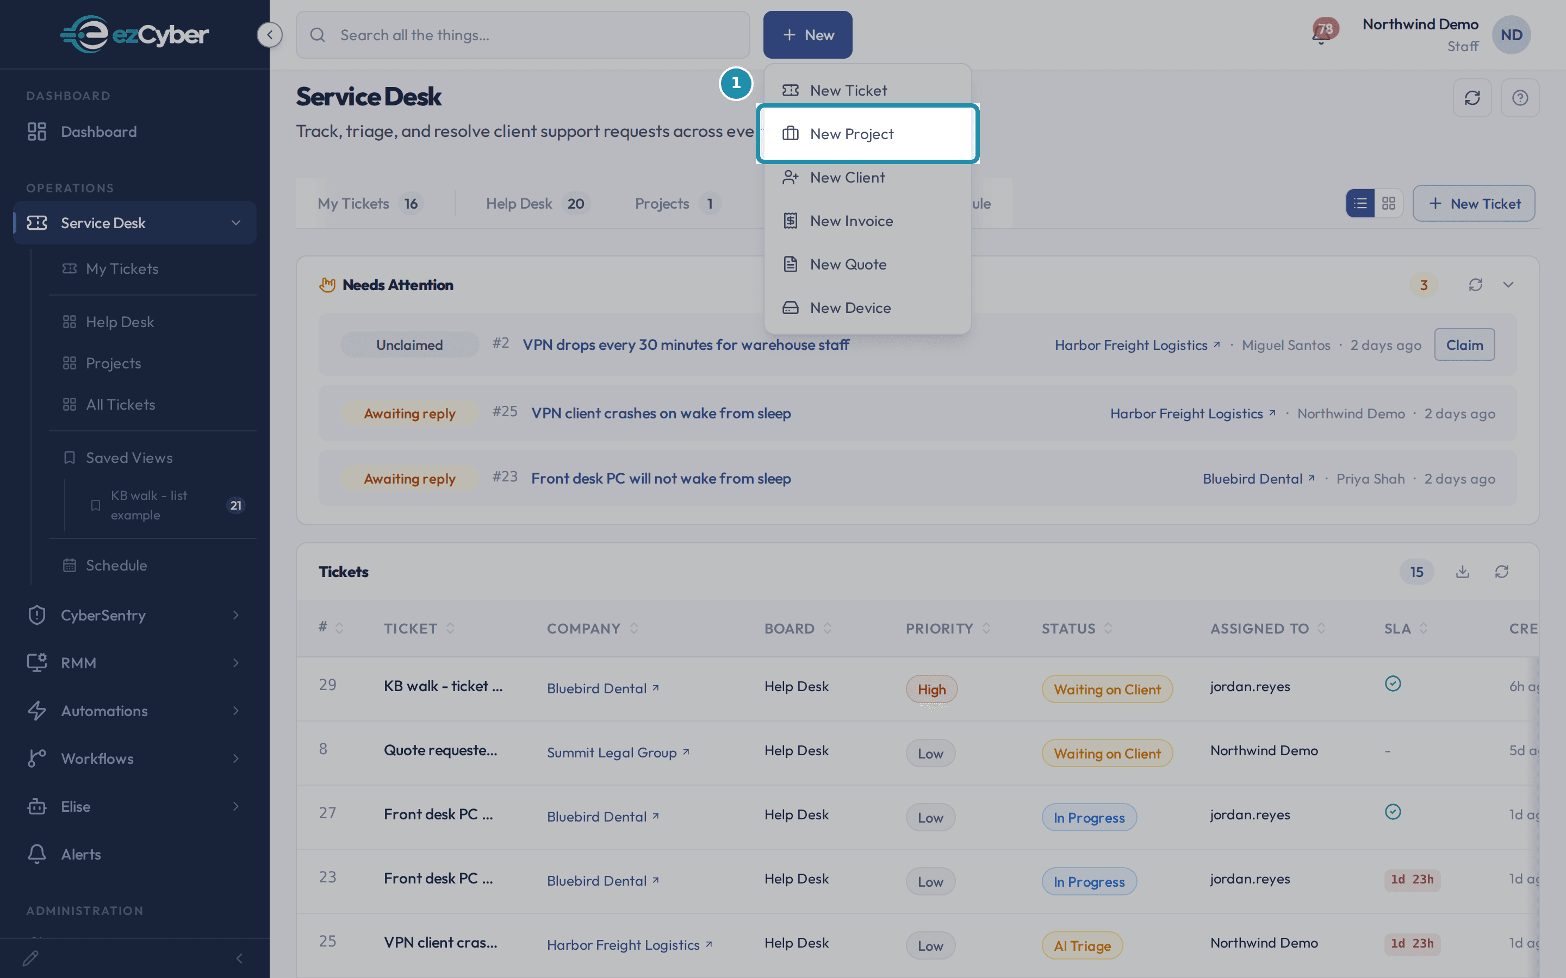Screen dimensions: 1566x978
Task: Collapse the sidebar with the top arrow button
Action: 269,35
